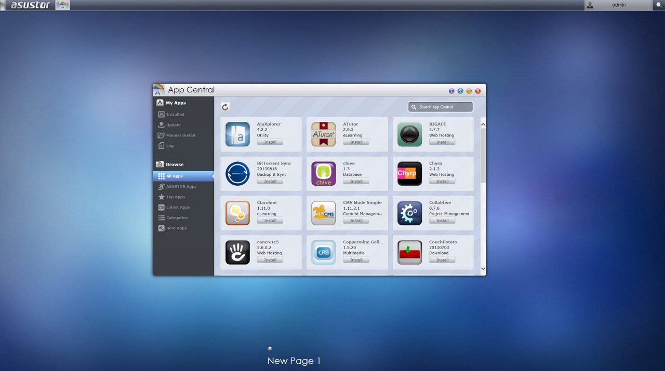The width and height of the screenshot is (665, 371).
Task: Click the Search App Central field
Action: point(441,107)
